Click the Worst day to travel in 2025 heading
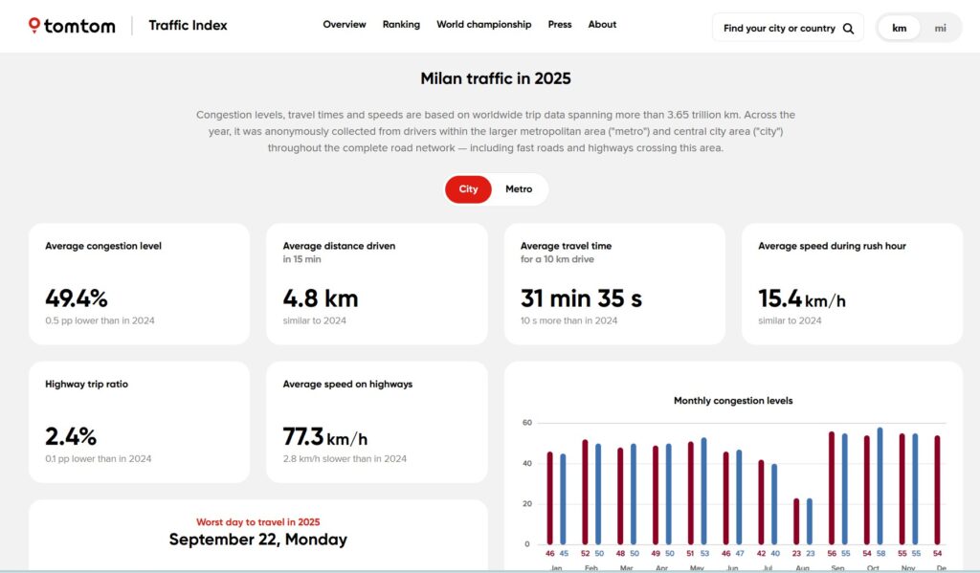Viewport: 980px width, 573px height. pyautogui.click(x=258, y=521)
